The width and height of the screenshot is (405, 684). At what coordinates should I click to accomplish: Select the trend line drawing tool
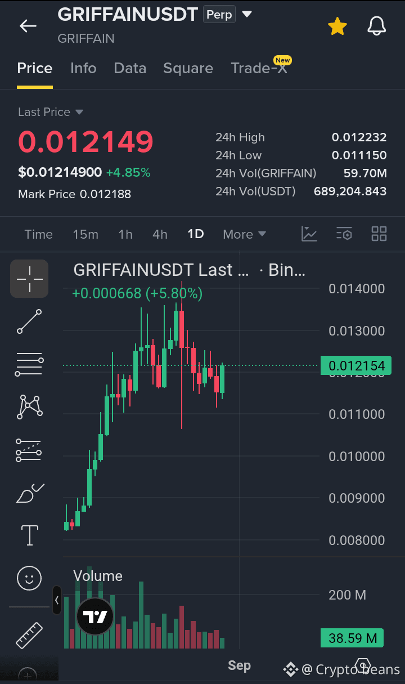[29, 321]
